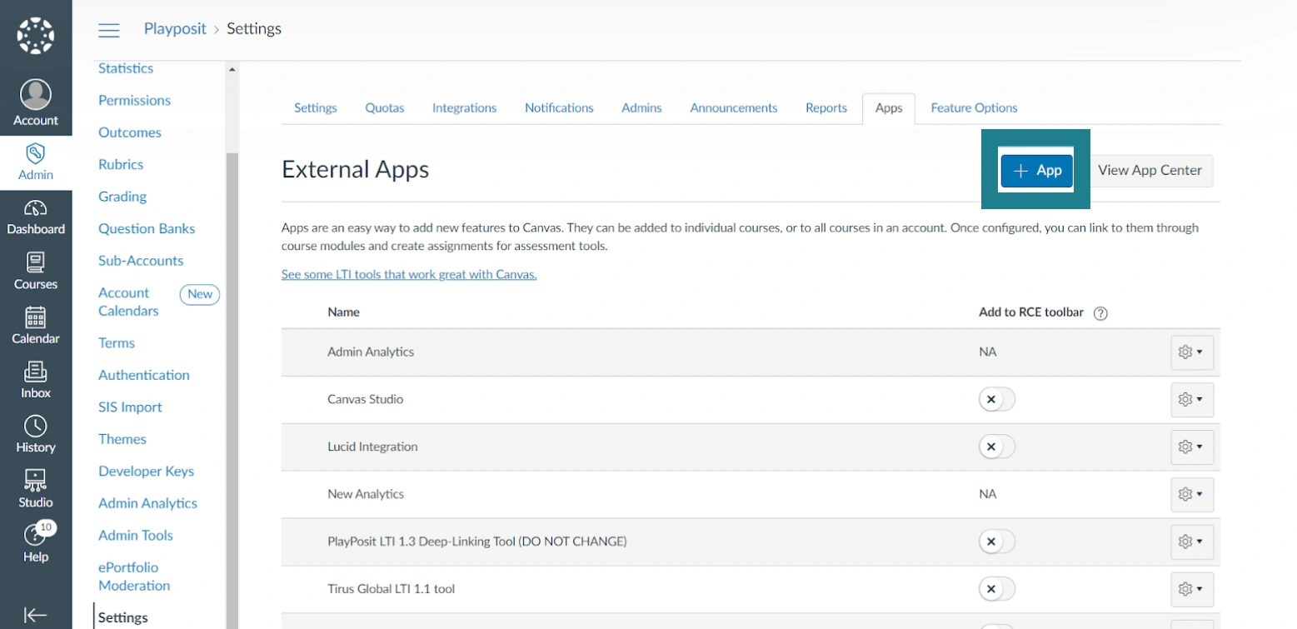Screen dimensions: 1297x629
Task: Show recent History via the clock icon
Action: [x=36, y=427]
